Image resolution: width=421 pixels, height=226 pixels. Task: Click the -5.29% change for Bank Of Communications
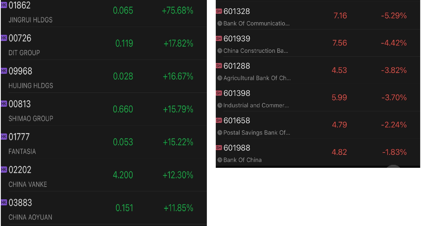click(x=394, y=16)
